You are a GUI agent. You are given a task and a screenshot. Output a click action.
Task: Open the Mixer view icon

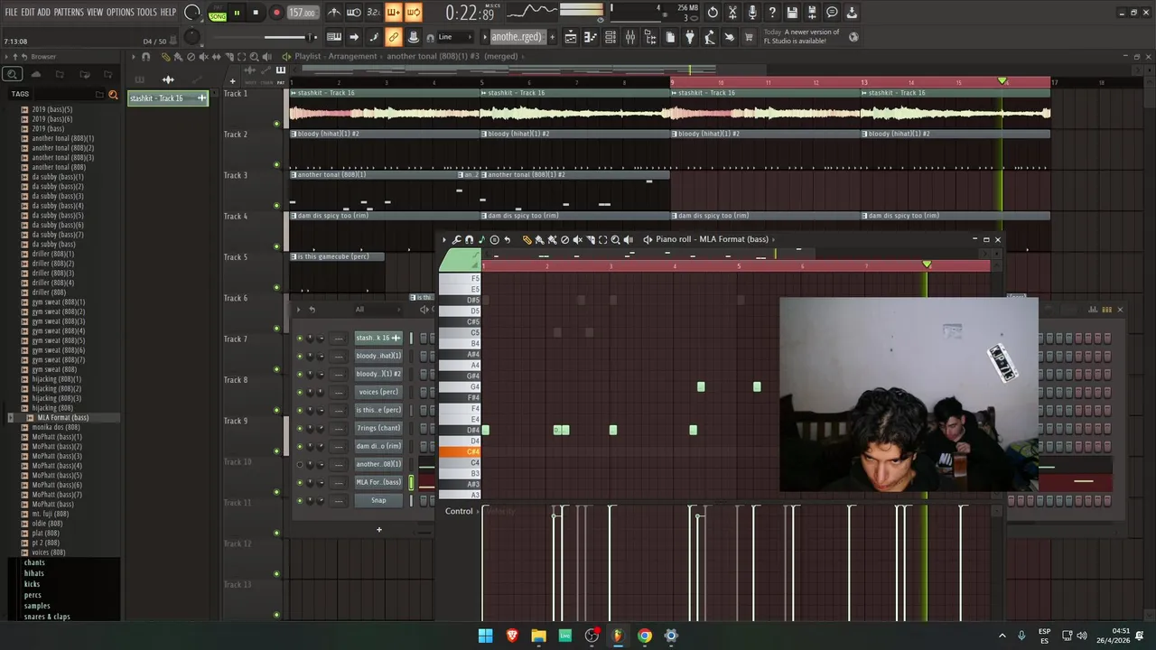click(630, 37)
